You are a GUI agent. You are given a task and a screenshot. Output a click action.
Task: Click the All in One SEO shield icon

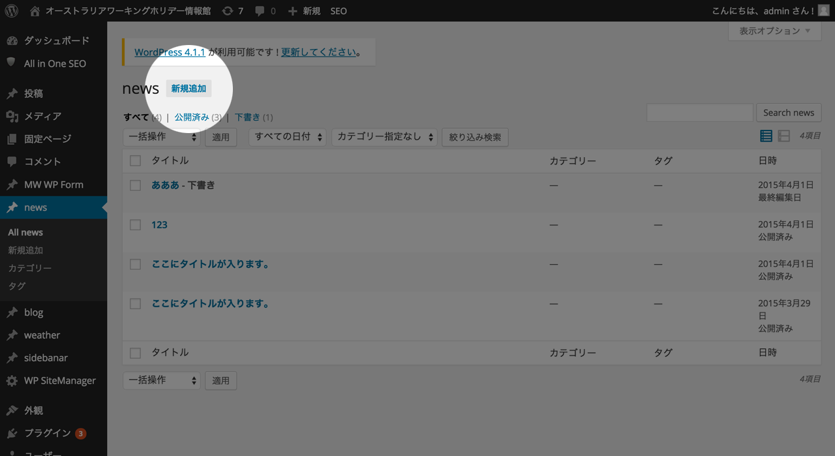[11, 63]
